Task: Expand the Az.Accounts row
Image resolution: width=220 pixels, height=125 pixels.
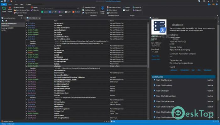Action: pos(26,23)
